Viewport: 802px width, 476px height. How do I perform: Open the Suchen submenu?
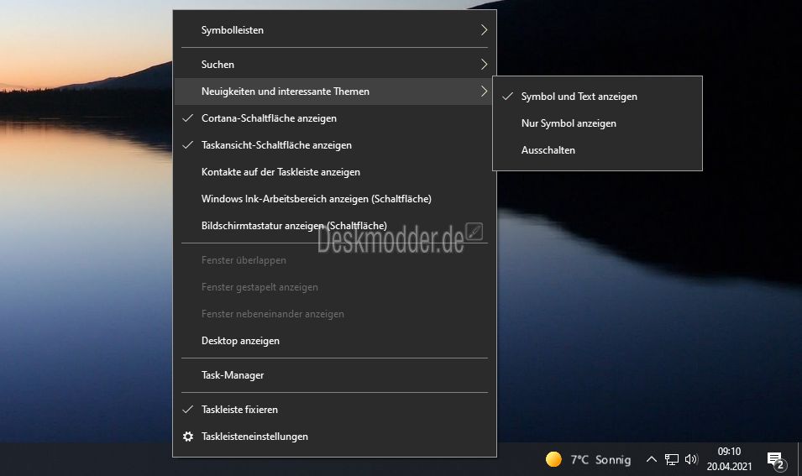(334, 65)
